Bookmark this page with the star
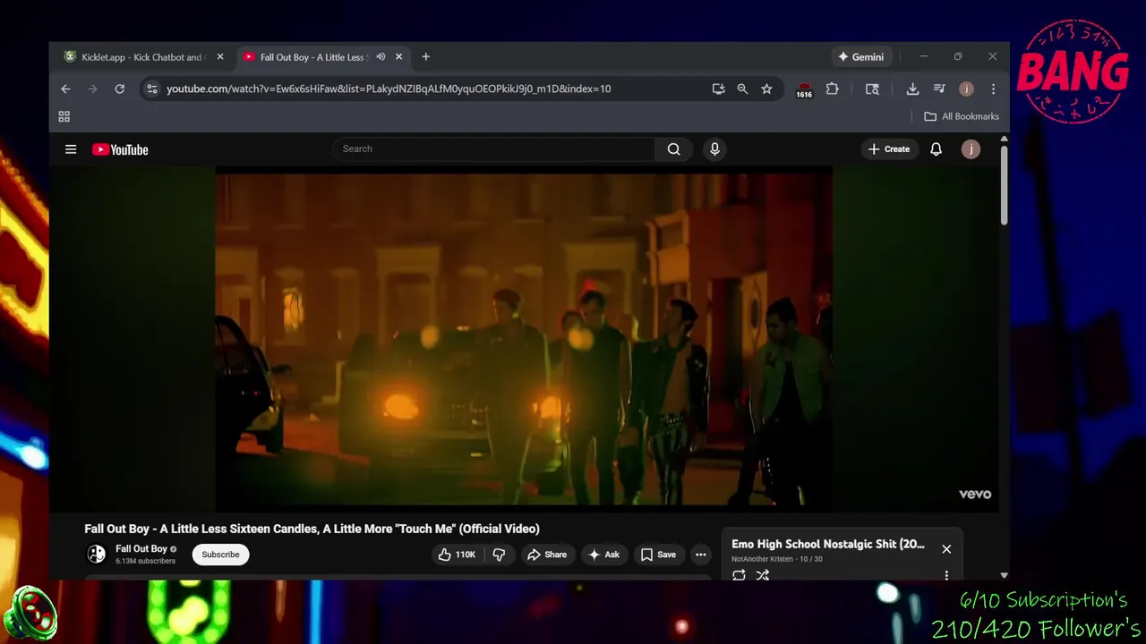 [766, 89]
